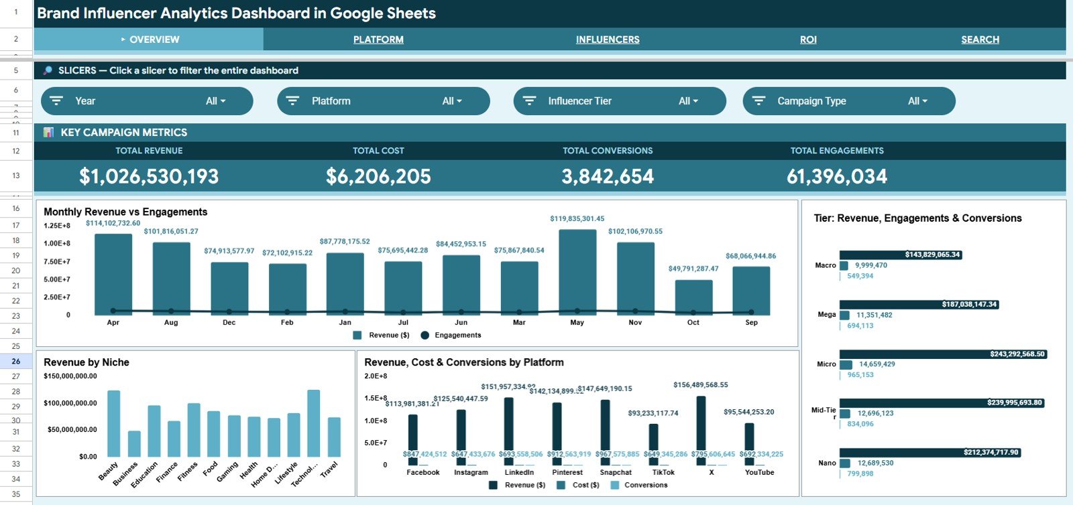1073x505 pixels.
Task: Click the Macro tier revenue bar
Action: pyautogui.click(x=901, y=255)
